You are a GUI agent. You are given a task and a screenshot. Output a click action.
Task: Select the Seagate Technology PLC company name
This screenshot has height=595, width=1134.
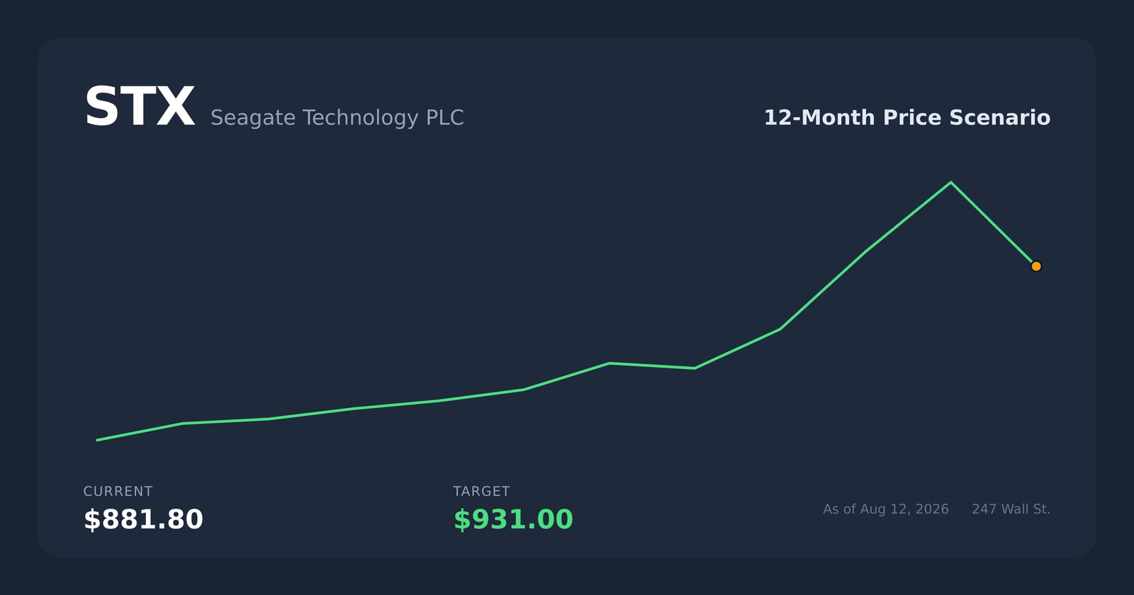337,118
